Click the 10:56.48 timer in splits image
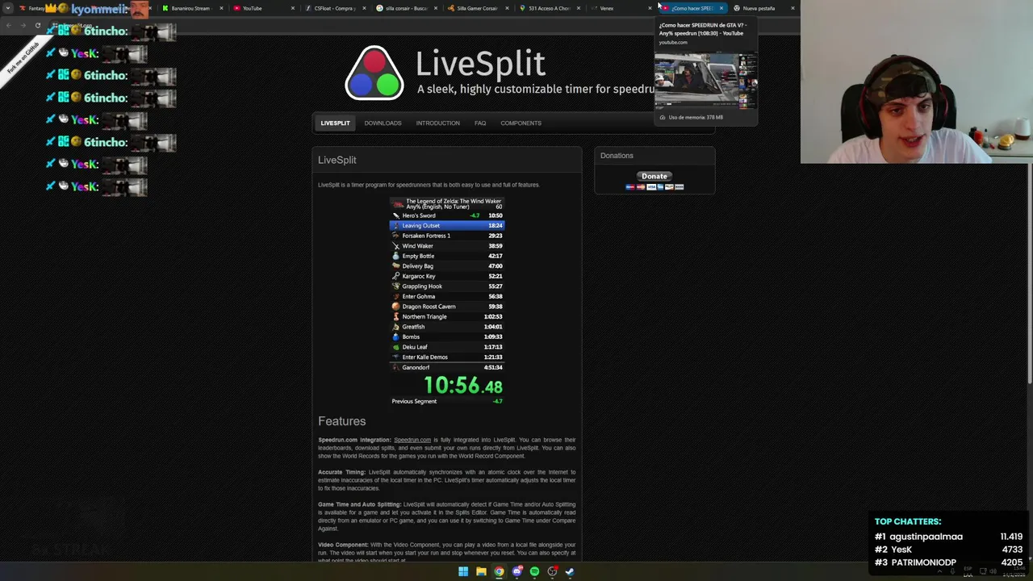 point(463,386)
